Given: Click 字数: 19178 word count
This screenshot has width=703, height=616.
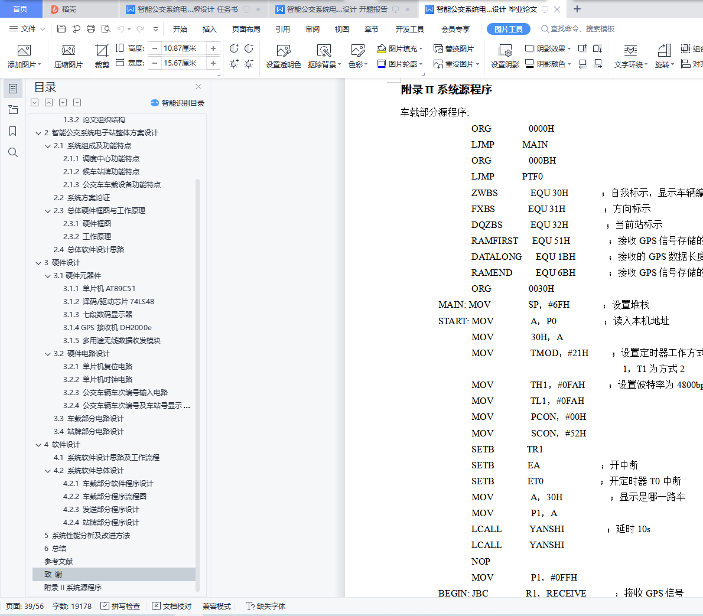Looking at the screenshot, I should pyautogui.click(x=71, y=606).
